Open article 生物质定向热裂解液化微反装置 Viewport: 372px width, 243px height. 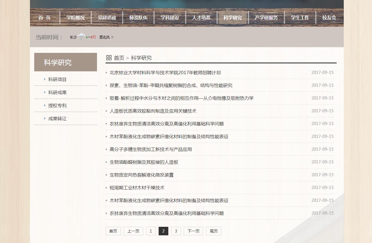click(141, 175)
